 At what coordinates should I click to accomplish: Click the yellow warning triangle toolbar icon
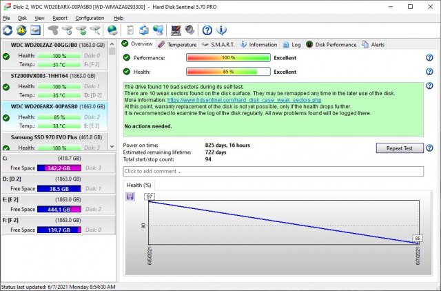(21, 30)
